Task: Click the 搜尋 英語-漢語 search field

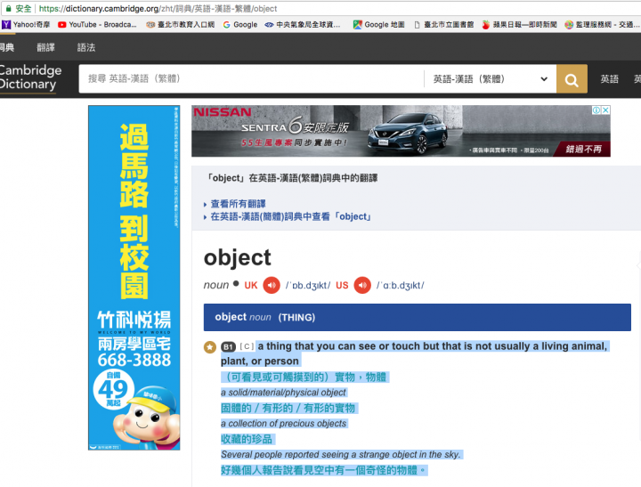Action: 251,79
